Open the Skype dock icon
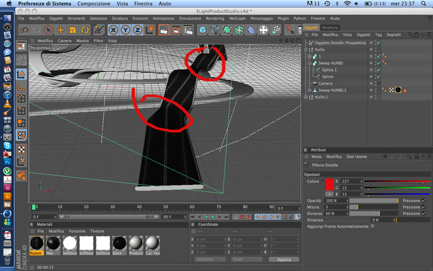Image resolution: width=433 pixels, height=271 pixels. pyautogui.click(x=7, y=145)
